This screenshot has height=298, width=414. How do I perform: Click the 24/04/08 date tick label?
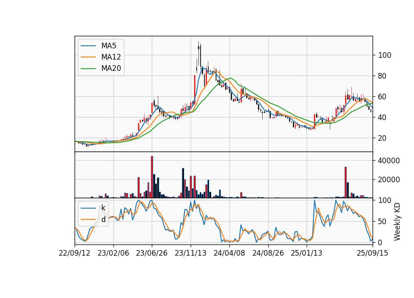tap(229, 253)
